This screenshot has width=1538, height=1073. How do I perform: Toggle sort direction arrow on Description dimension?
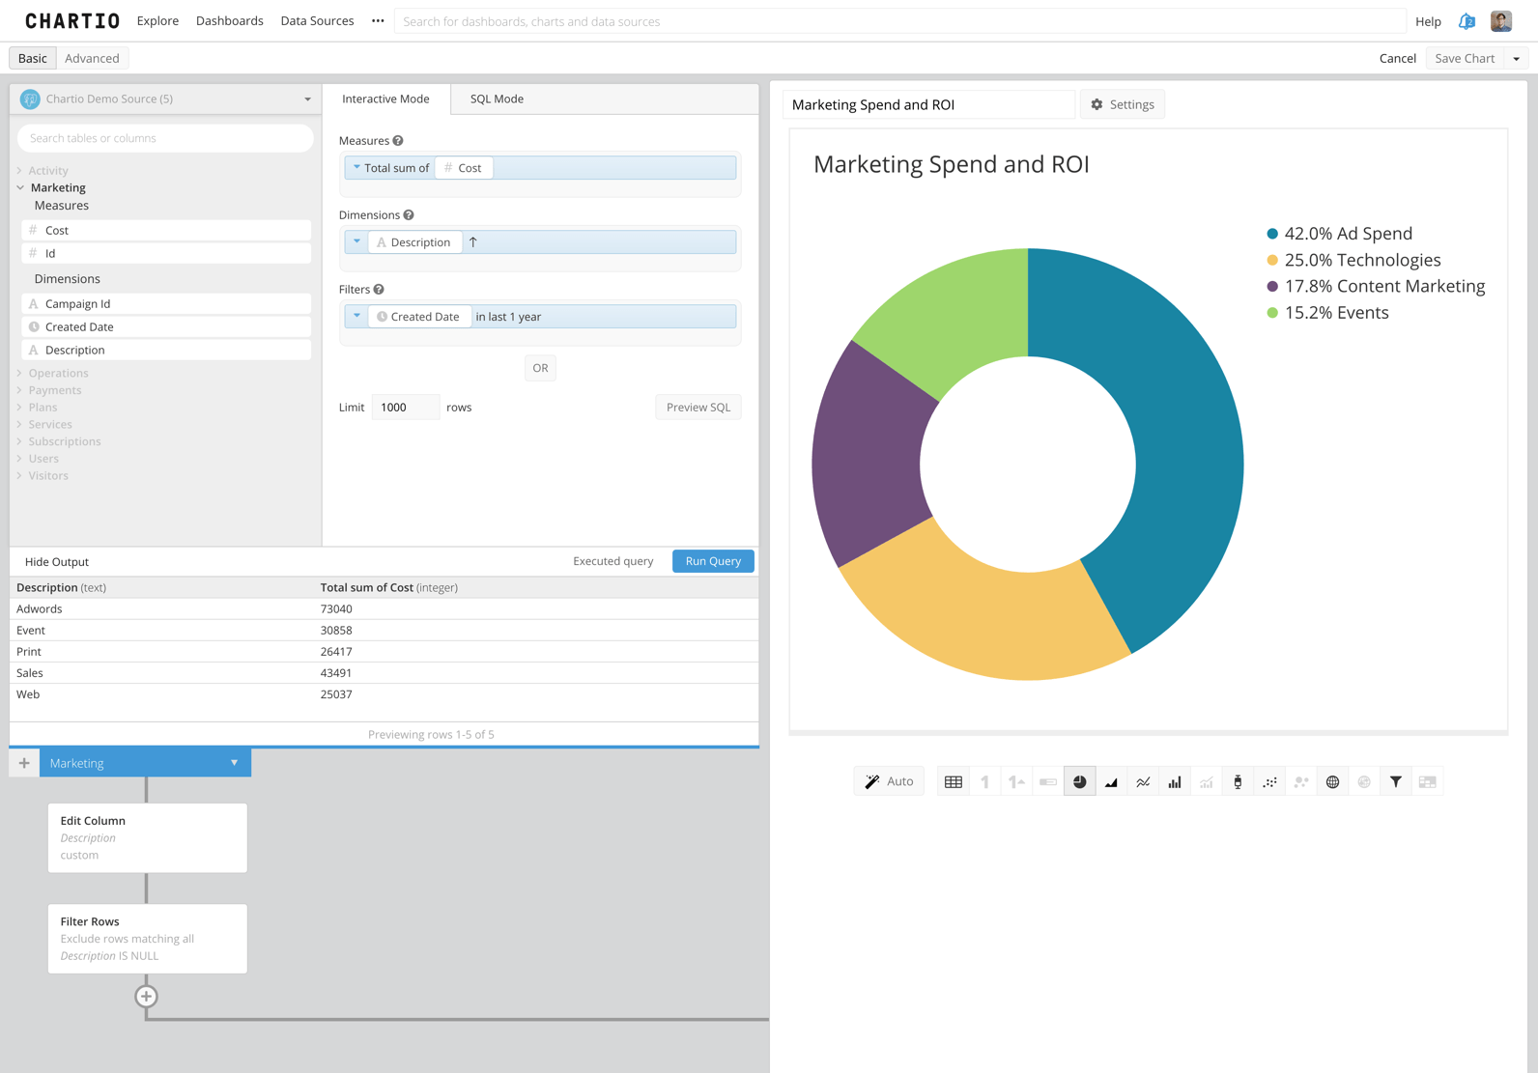coord(473,242)
